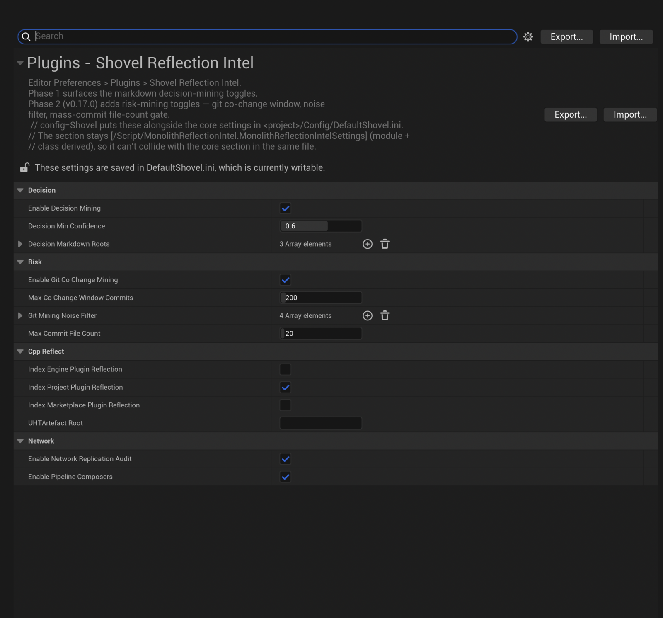Collapse the Decision category
This screenshot has width=663, height=618.
point(20,190)
